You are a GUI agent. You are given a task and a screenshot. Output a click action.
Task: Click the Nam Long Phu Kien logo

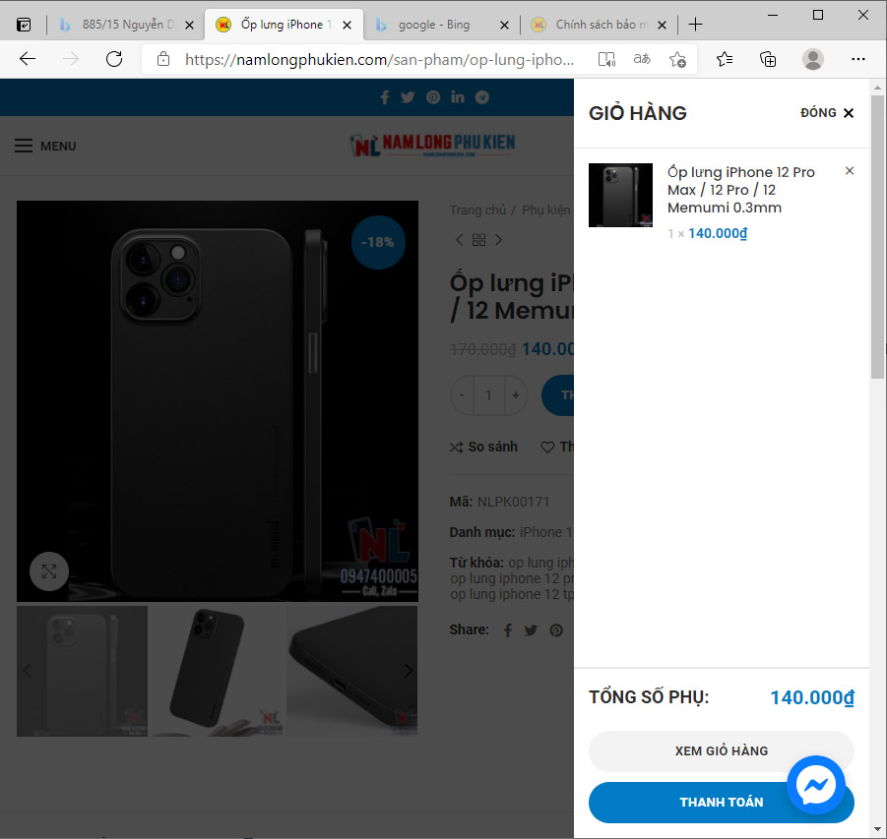point(432,146)
